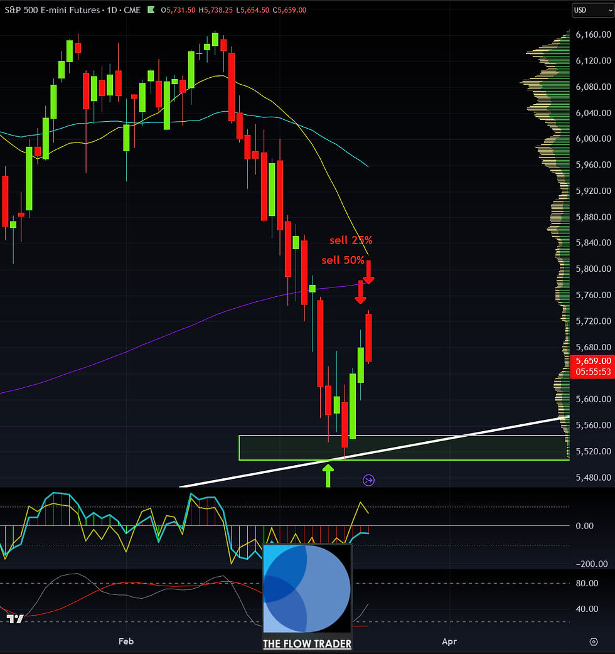Select the 'sell 25%' text annotation
The image size is (615, 654).
(351, 240)
